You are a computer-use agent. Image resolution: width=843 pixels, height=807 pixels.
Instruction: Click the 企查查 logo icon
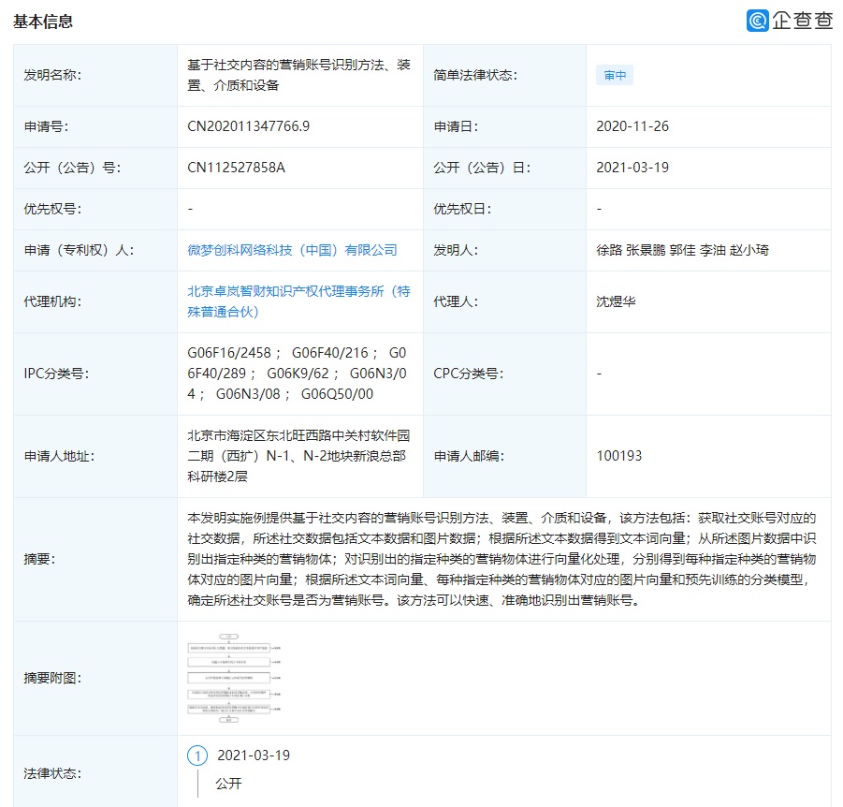tap(757, 21)
